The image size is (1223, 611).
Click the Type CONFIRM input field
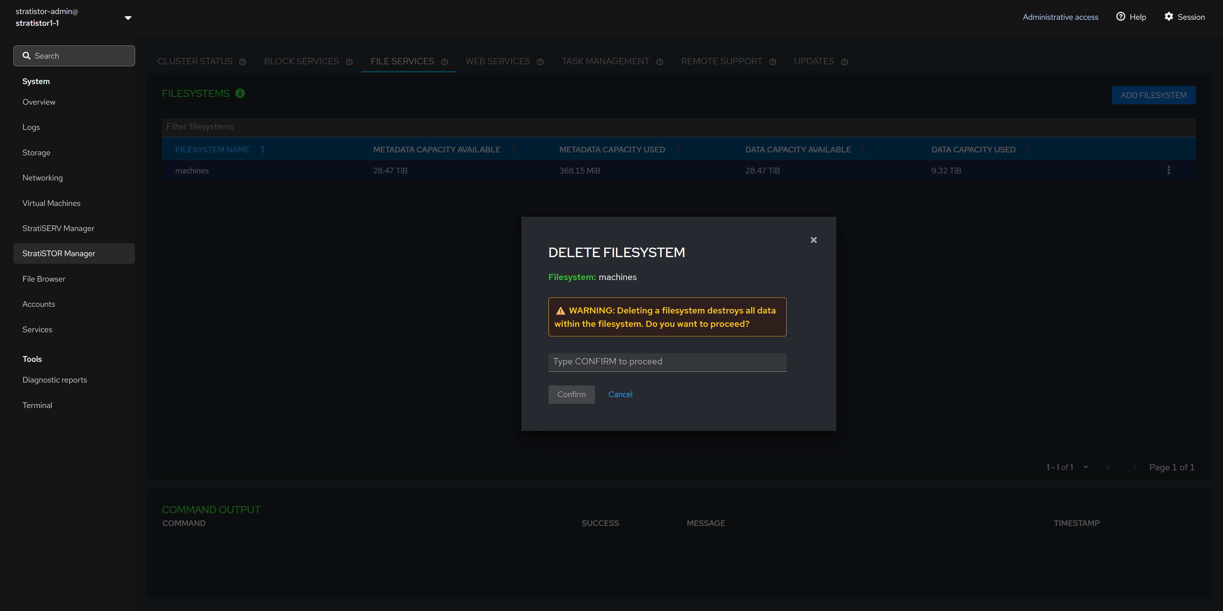click(x=667, y=362)
